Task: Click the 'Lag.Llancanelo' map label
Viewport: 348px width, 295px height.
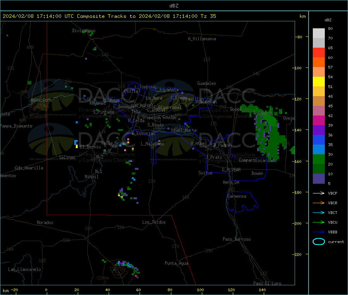Action: [24, 269]
